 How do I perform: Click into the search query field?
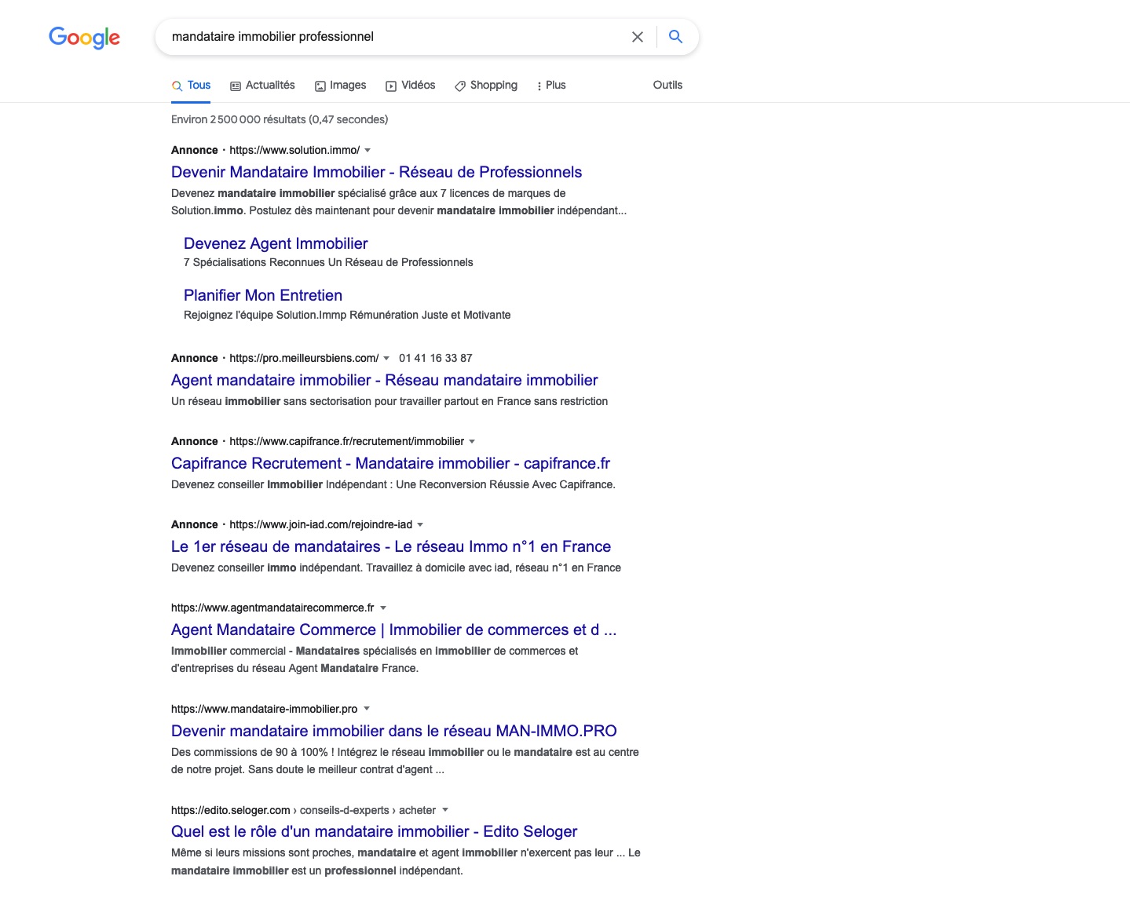(x=393, y=37)
